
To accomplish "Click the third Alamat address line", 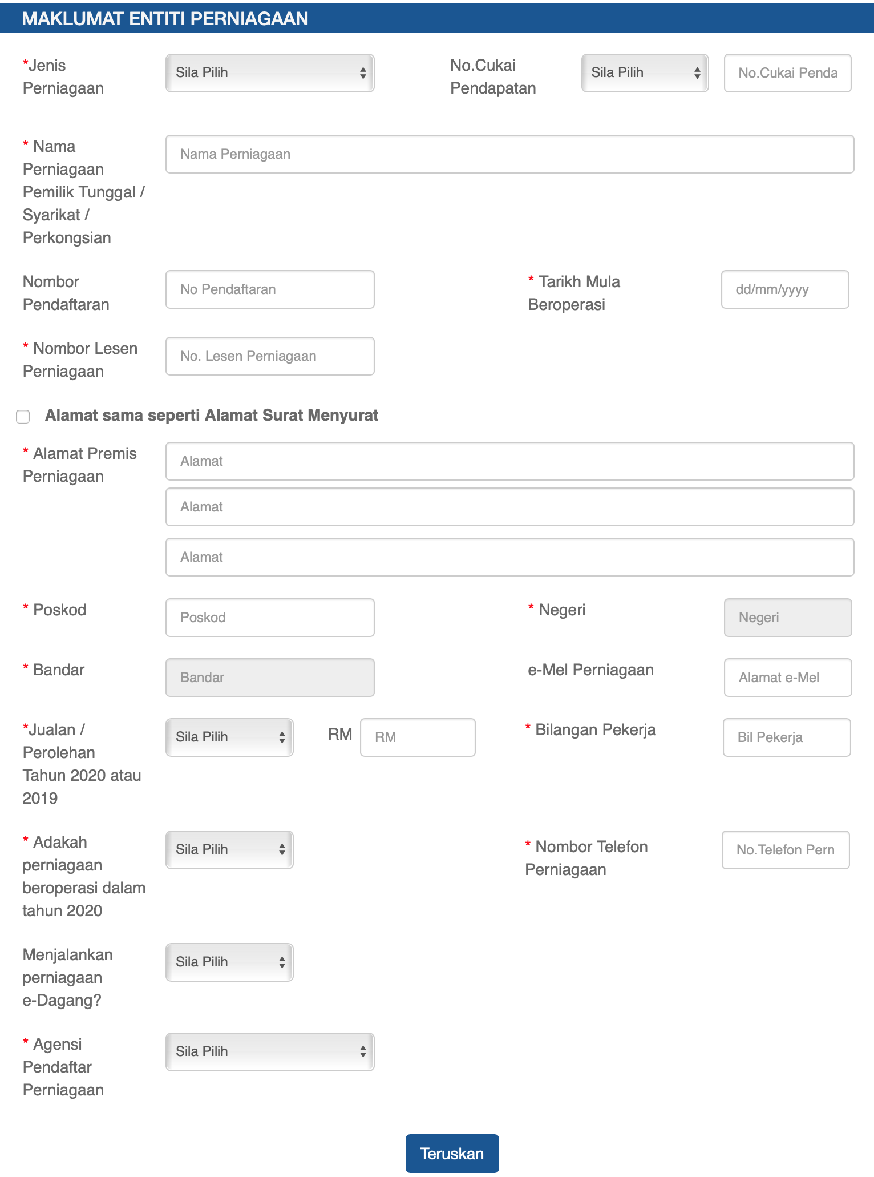I will tap(509, 557).
